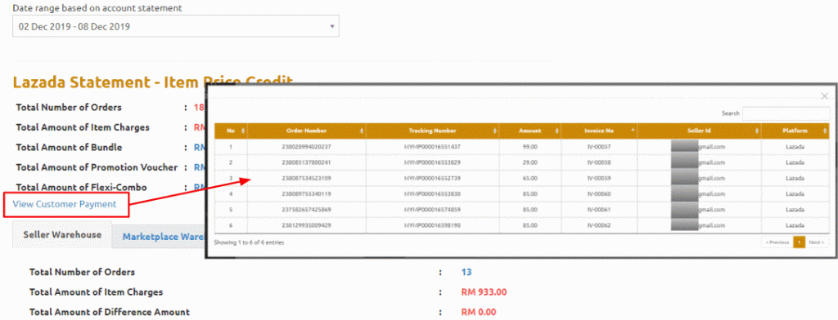Sort by Amount column arrows
Image resolution: width=838 pixels, height=320 pixels.
[x=556, y=131]
